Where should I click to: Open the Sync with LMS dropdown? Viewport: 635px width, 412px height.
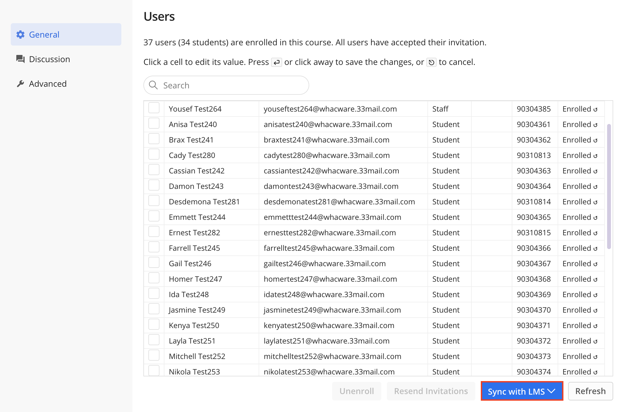[x=522, y=391]
